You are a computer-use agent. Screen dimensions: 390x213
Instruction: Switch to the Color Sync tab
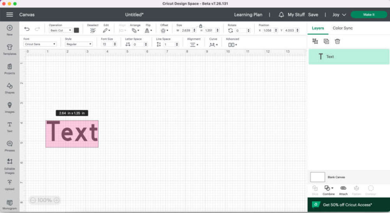click(x=342, y=28)
